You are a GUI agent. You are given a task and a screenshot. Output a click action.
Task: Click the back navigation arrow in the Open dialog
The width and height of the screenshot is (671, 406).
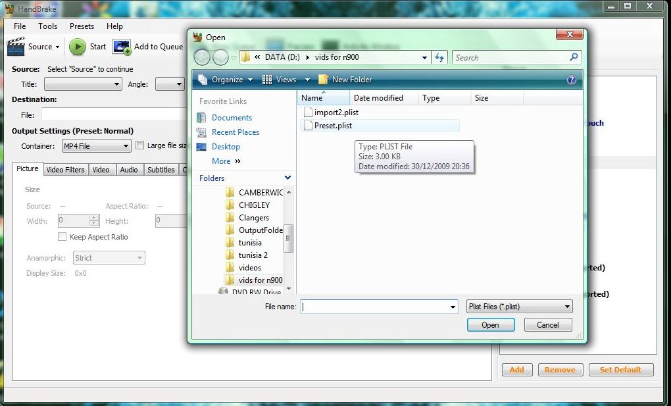click(202, 57)
